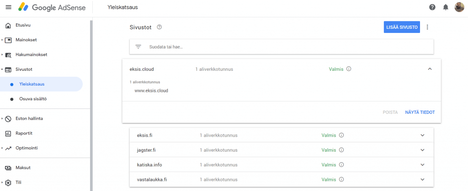Screen dimensions: 468x191
Task: Expand the Mainokset sidebar section
Action: [26, 40]
